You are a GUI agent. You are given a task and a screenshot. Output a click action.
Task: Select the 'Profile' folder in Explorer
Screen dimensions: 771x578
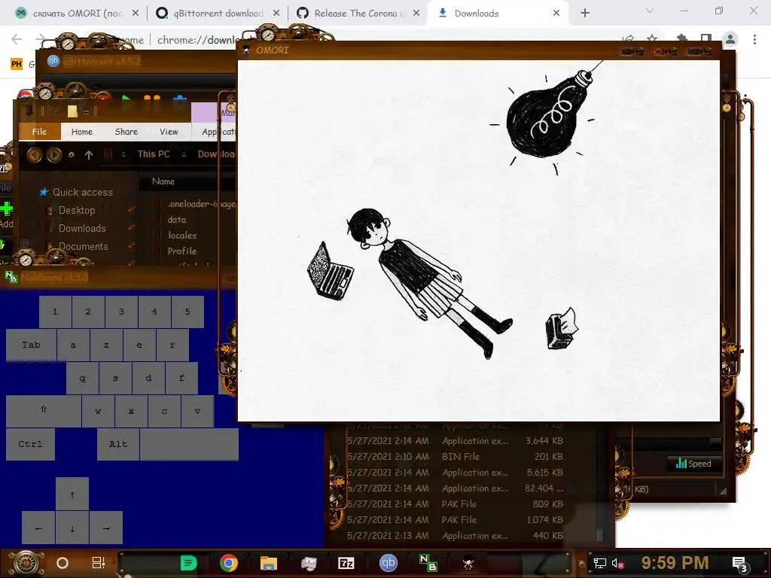point(182,251)
